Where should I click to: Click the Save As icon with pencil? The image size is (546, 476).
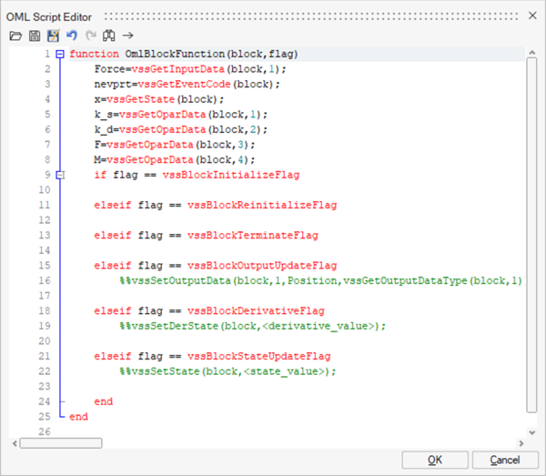[x=52, y=35]
